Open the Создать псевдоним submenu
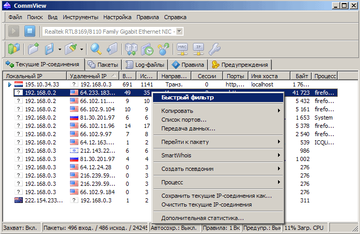 pyautogui.click(x=218, y=169)
